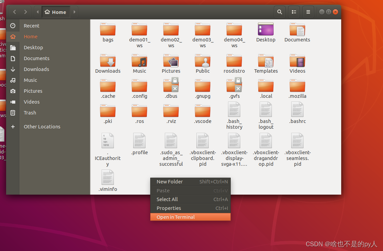Select the .vboxclient-seamless.pid file
Image resolution: width=383 pixels, height=251 pixels.
pos(297,150)
